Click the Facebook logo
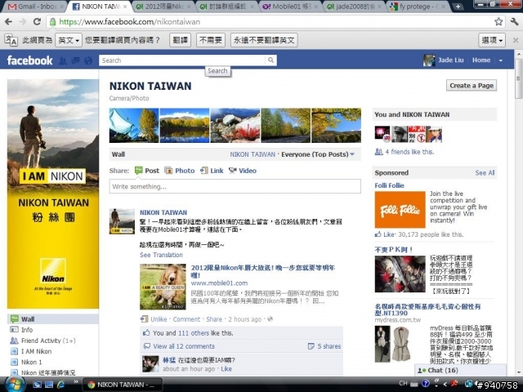The height and width of the screenshot is (392, 523). click(29, 60)
